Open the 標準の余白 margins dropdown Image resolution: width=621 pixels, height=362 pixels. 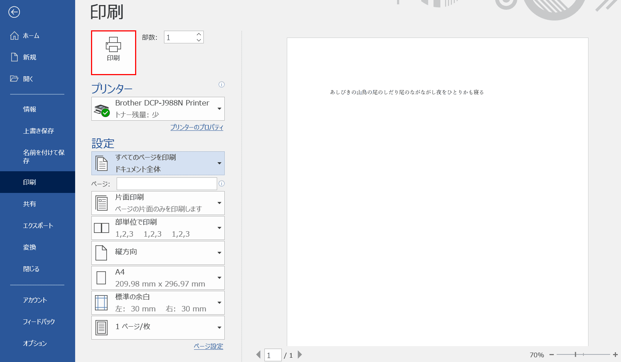click(158, 303)
